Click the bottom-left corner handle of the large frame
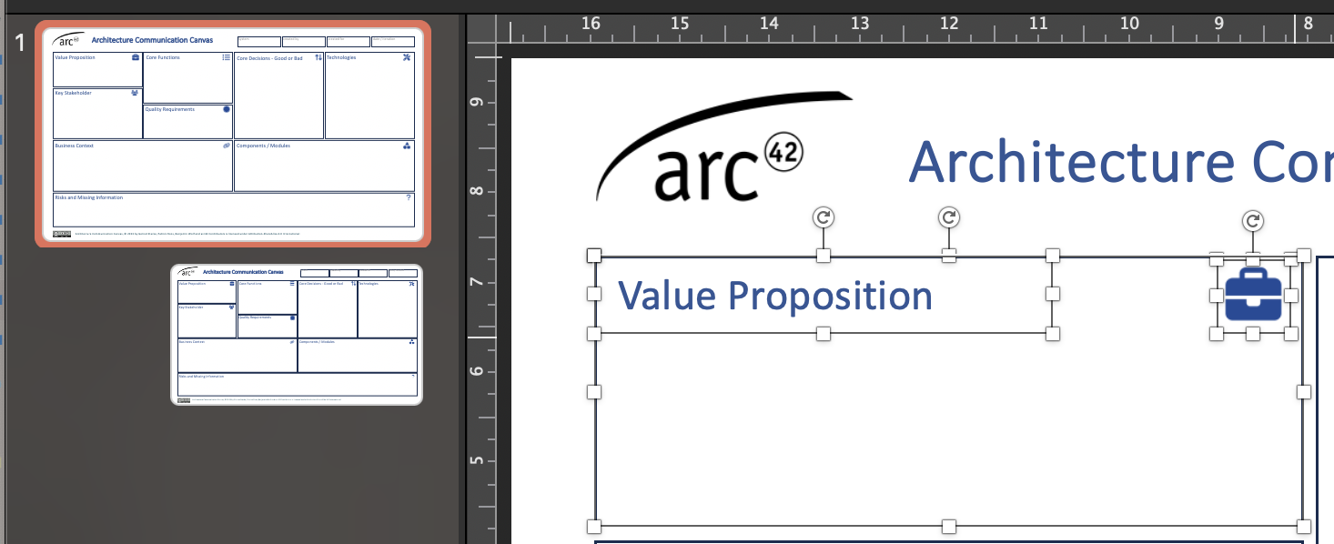Screen dimensions: 1334x544 [x=594, y=527]
